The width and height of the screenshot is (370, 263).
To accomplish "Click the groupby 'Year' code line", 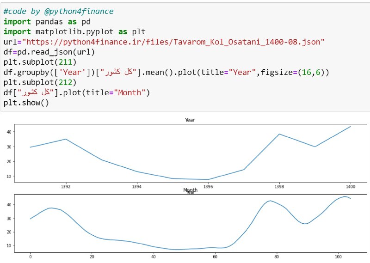I will 166,73.
